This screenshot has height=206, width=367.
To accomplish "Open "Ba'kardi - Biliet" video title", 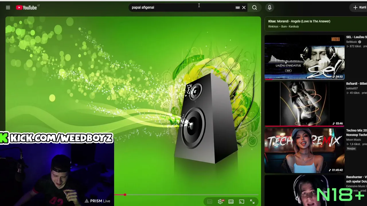I will coord(356,84).
